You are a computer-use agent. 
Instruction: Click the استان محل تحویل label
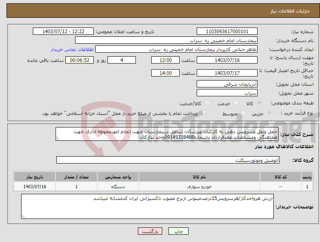[295, 84]
